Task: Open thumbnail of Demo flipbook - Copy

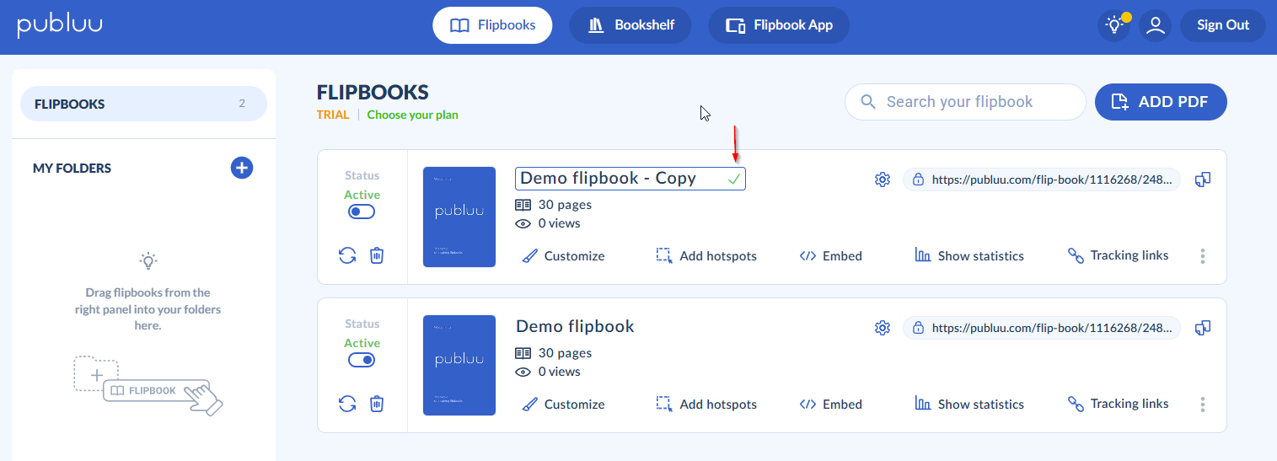Action: point(459,217)
